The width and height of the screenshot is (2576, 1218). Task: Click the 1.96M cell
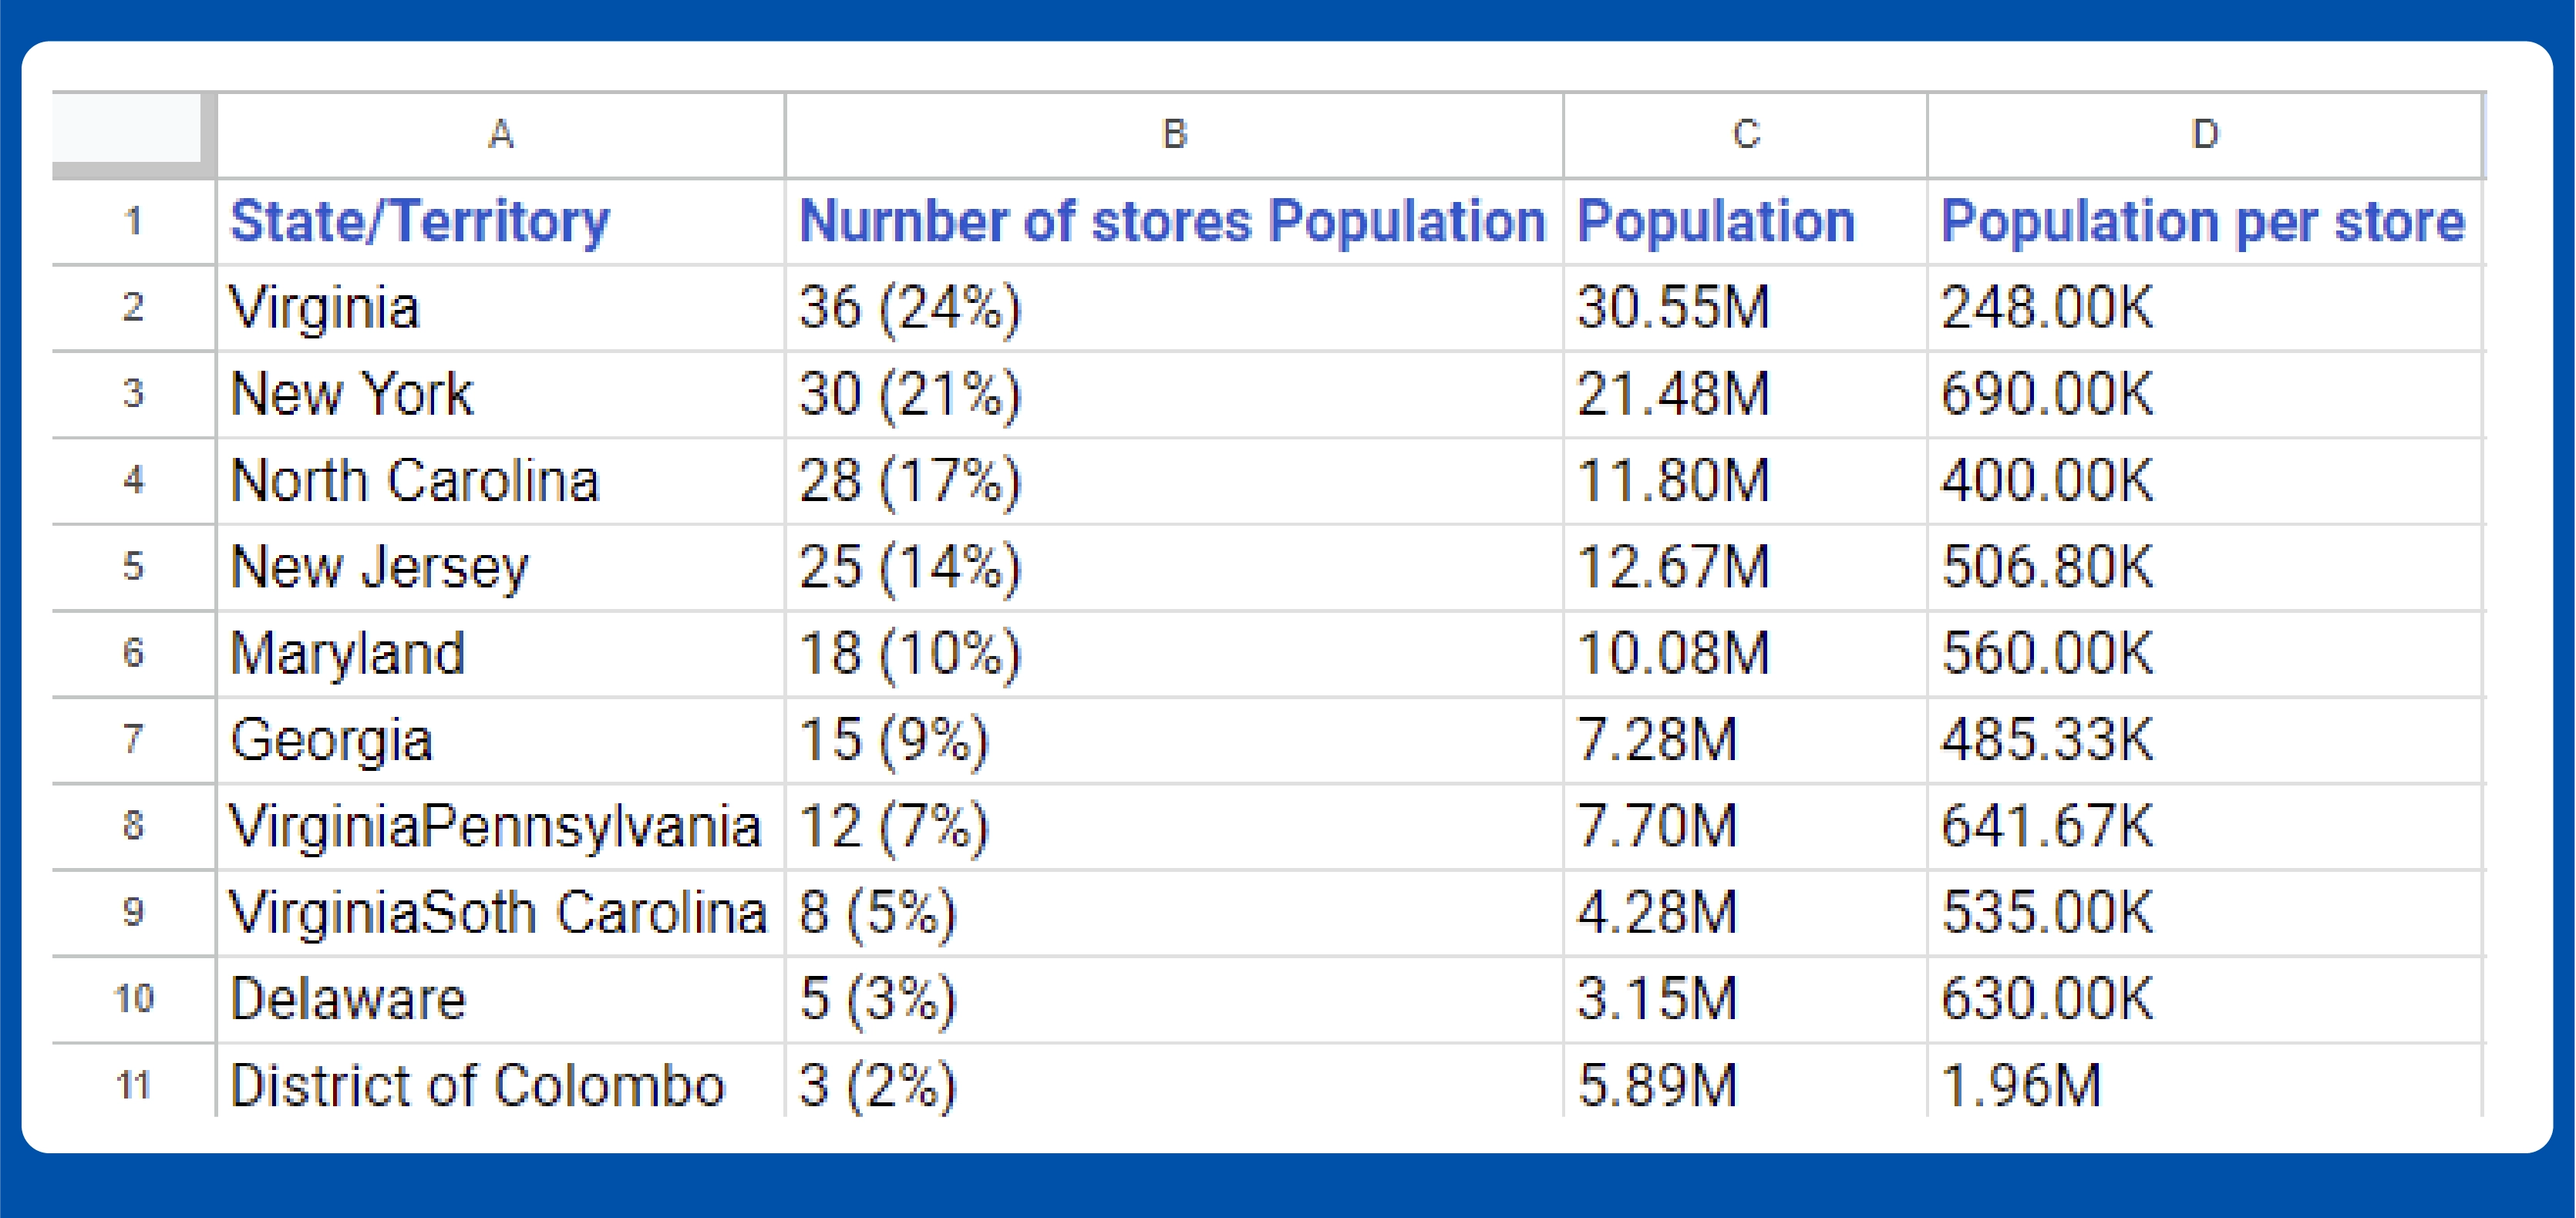(x=2205, y=1082)
